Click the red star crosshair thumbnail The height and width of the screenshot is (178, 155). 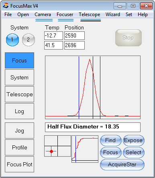point(57,146)
